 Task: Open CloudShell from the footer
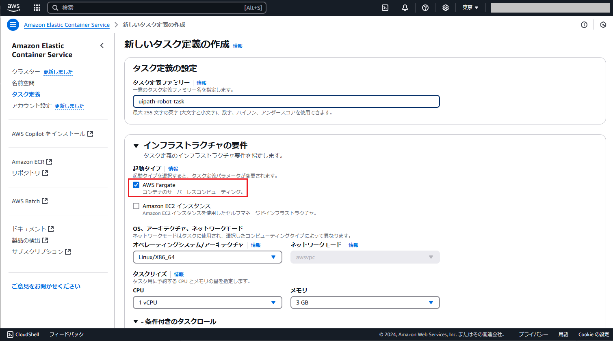click(23, 335)
